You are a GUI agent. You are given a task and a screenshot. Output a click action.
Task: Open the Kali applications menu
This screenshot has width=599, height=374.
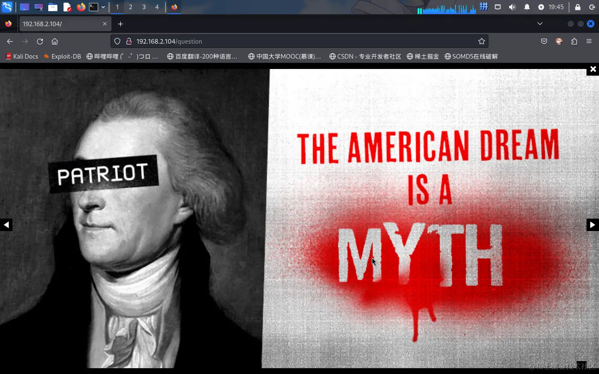tap(7, 7)
